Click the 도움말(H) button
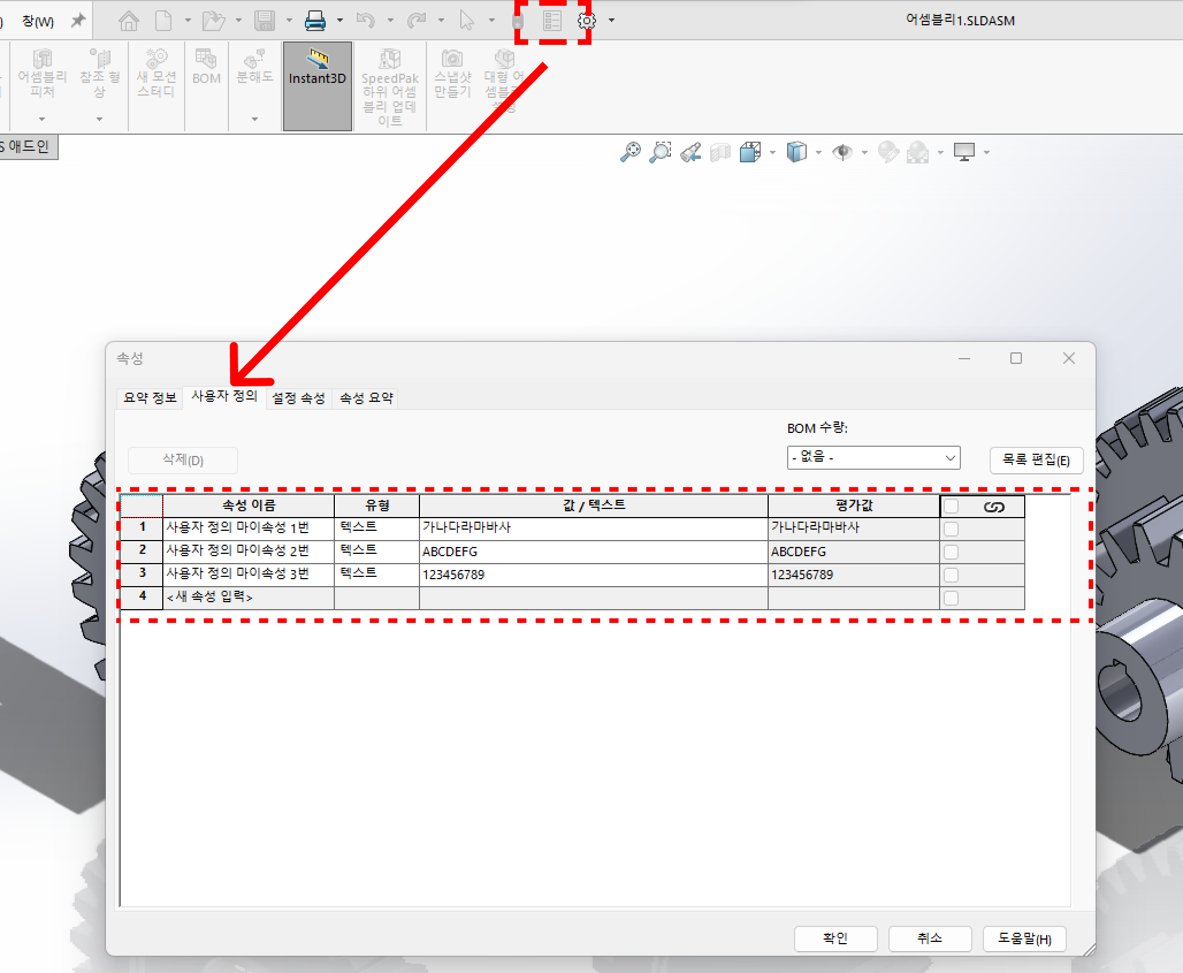Screen dimensions: 1183x973 point(1024,938)
